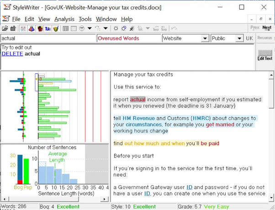Image resolution: width=275 pixels, height=210 pixels.
Task: Click the first greyed text pattern icon
Action: [156, 28]
